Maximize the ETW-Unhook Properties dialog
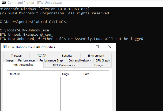This screenshot has width=163, height=111. tap(97, 47)
